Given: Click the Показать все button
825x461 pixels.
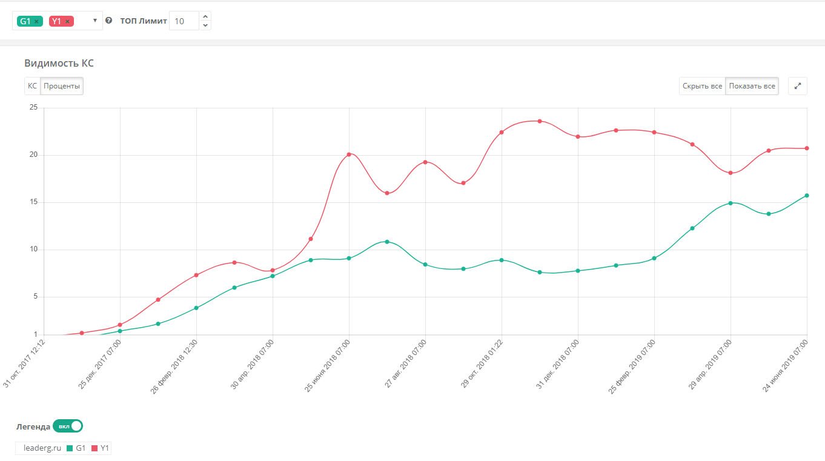Looking at the screenshot, I should pos(752,86).
